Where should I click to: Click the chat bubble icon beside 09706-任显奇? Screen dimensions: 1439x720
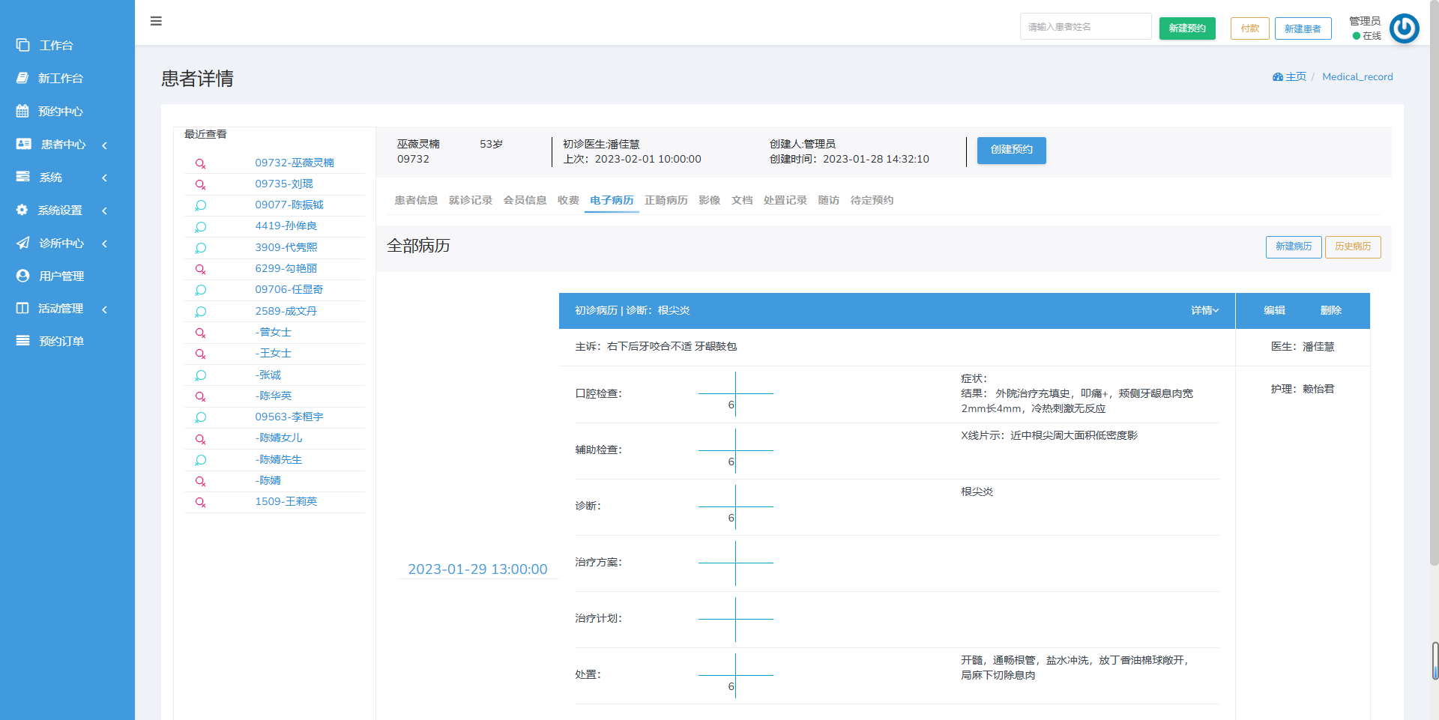200,290
